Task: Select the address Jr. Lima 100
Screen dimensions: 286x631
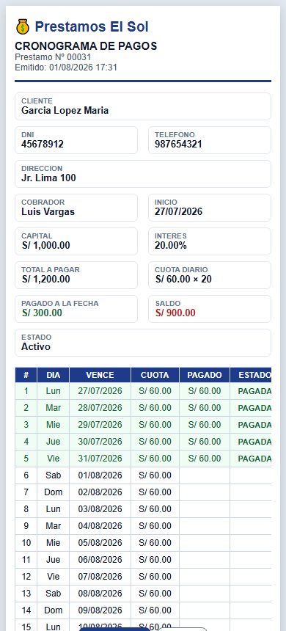Action: click(48, 178)
